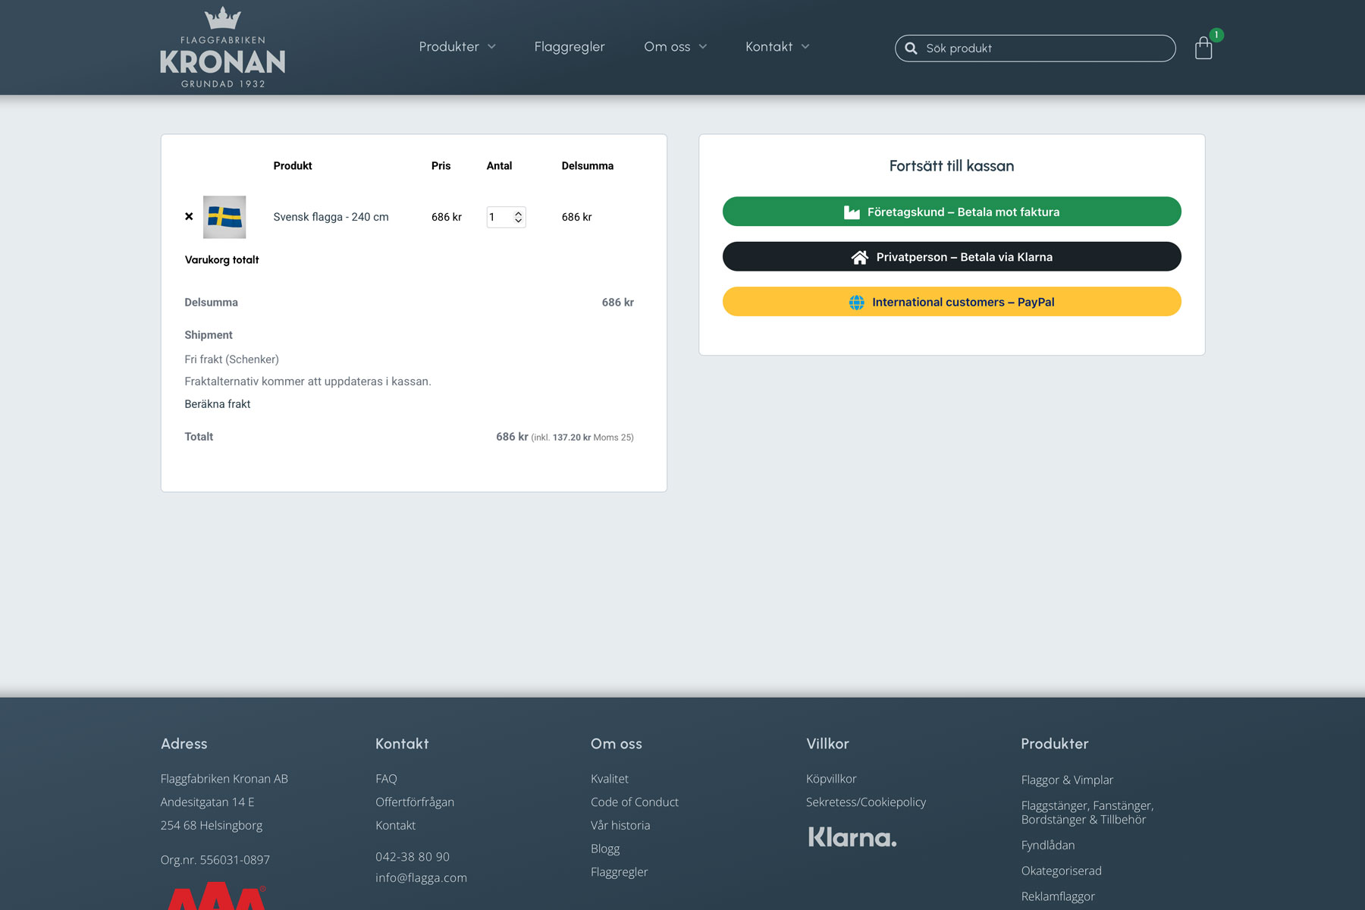The image size is (1365, 910).
Task: Open the Köpvillkor footer link
Action: [831, 779]
